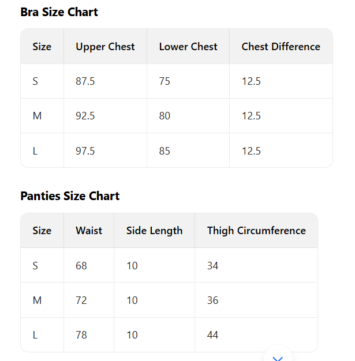Select the Upper Chest column header
The width and height of the screenshot is (355, 361).
tap(105, 47)
